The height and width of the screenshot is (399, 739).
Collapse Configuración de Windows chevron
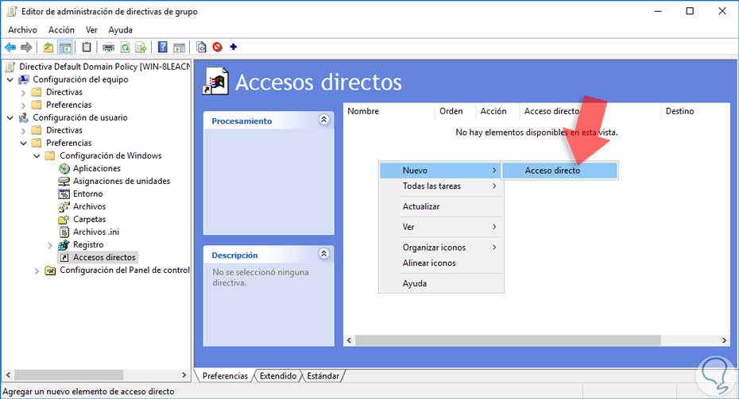[x=37, y=156]
